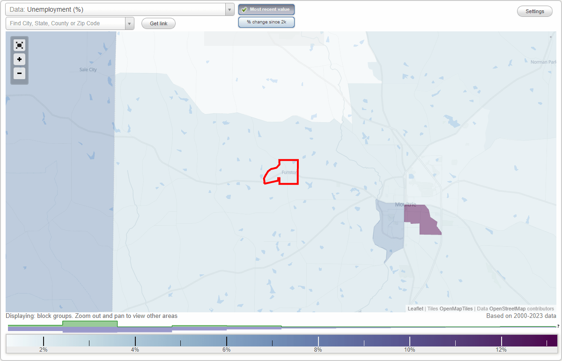Open the Settings panel
This screenshot has width=562, height=361.
[x=534, y=11]
